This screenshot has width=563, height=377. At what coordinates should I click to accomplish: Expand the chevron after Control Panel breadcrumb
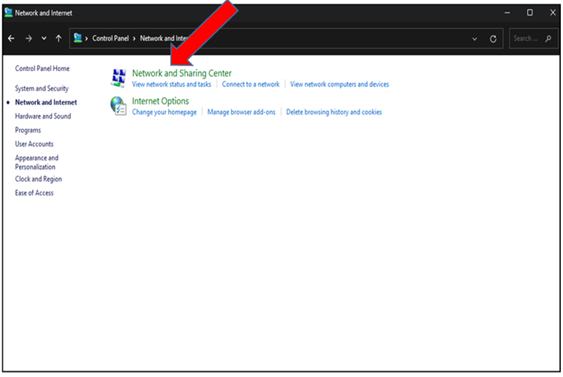tap(134, 39)
